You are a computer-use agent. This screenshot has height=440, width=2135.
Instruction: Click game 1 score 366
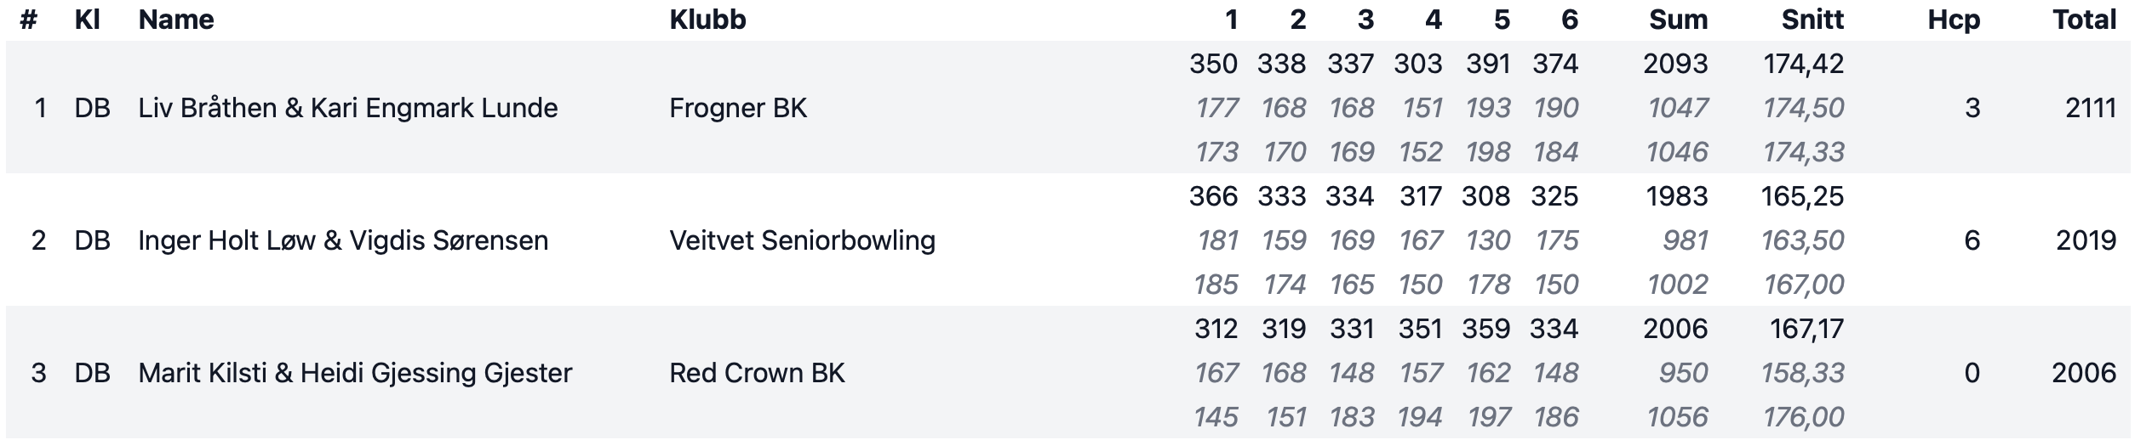coord(1213,196)
